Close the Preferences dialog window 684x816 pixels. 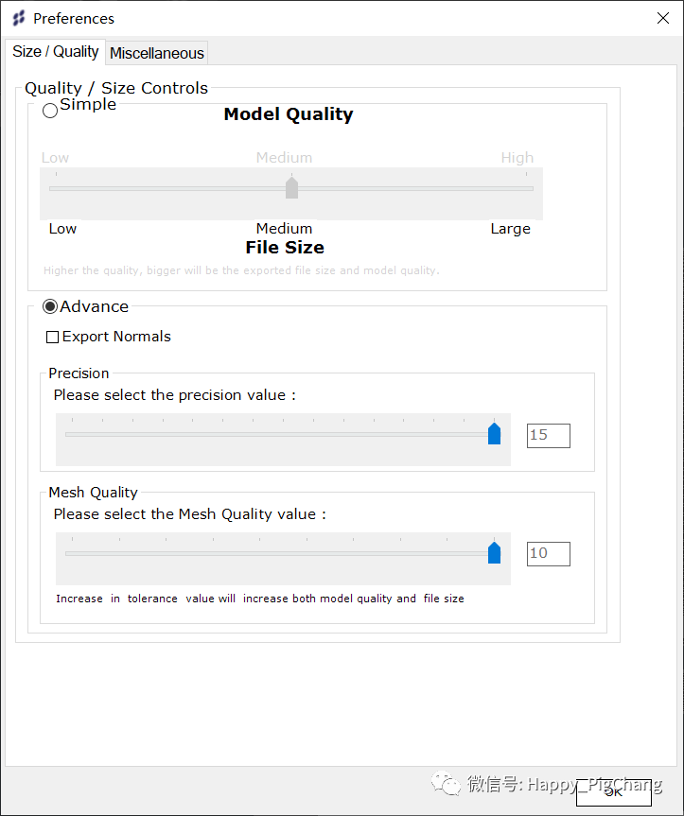[x=662, y=18]
